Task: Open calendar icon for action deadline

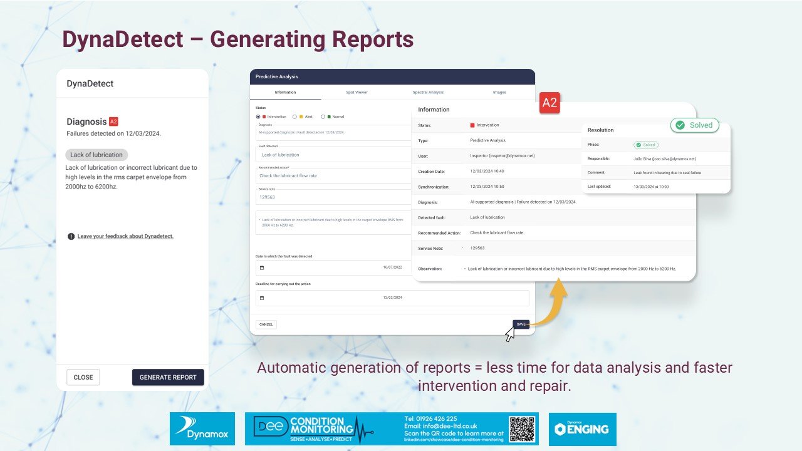Action: pyautogui.click(x=262, y=298)
